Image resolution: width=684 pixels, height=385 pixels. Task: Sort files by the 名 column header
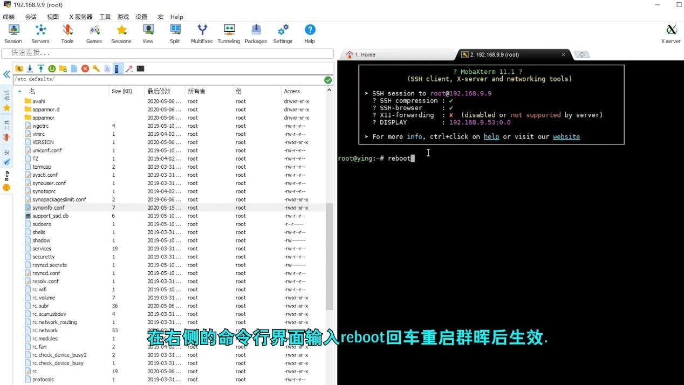pos(31,91)
